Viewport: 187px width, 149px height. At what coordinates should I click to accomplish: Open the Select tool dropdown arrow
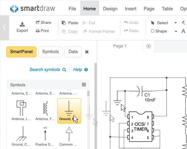(175, 23)
